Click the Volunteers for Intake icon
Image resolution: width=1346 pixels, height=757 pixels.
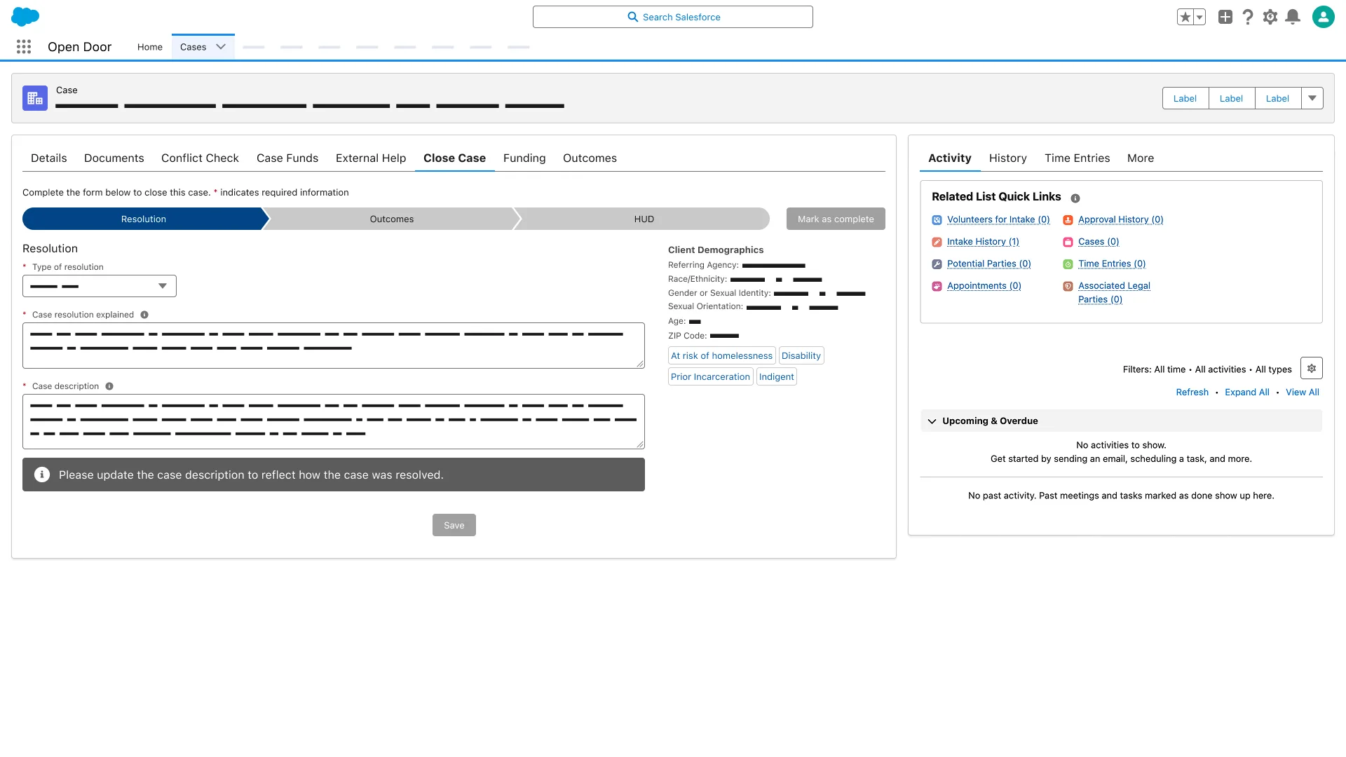(x=937, y=220)
